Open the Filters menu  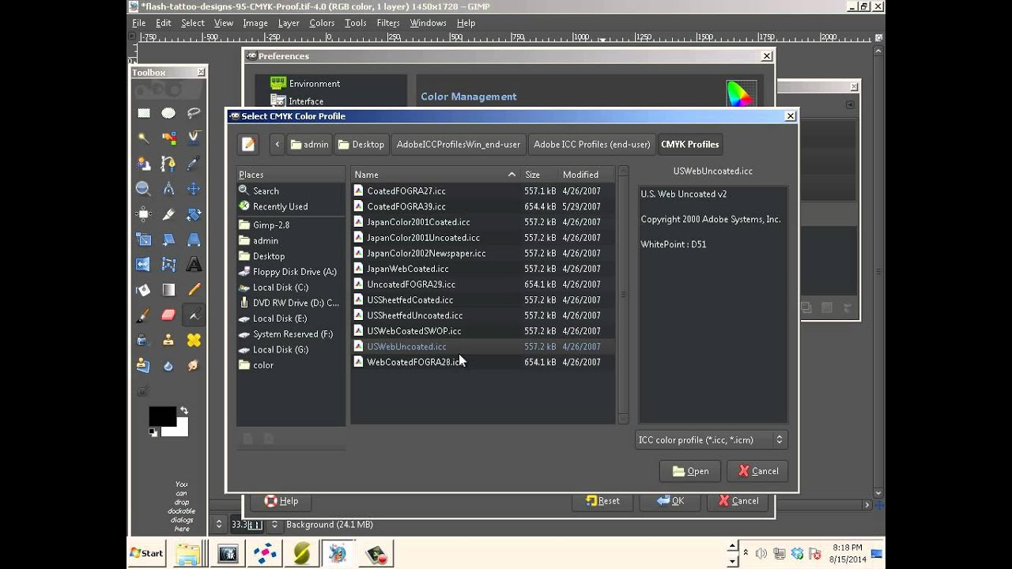coord(388,23)
